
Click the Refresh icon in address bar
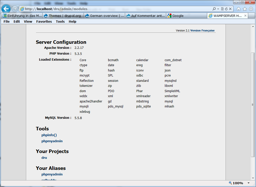[226, 9]
